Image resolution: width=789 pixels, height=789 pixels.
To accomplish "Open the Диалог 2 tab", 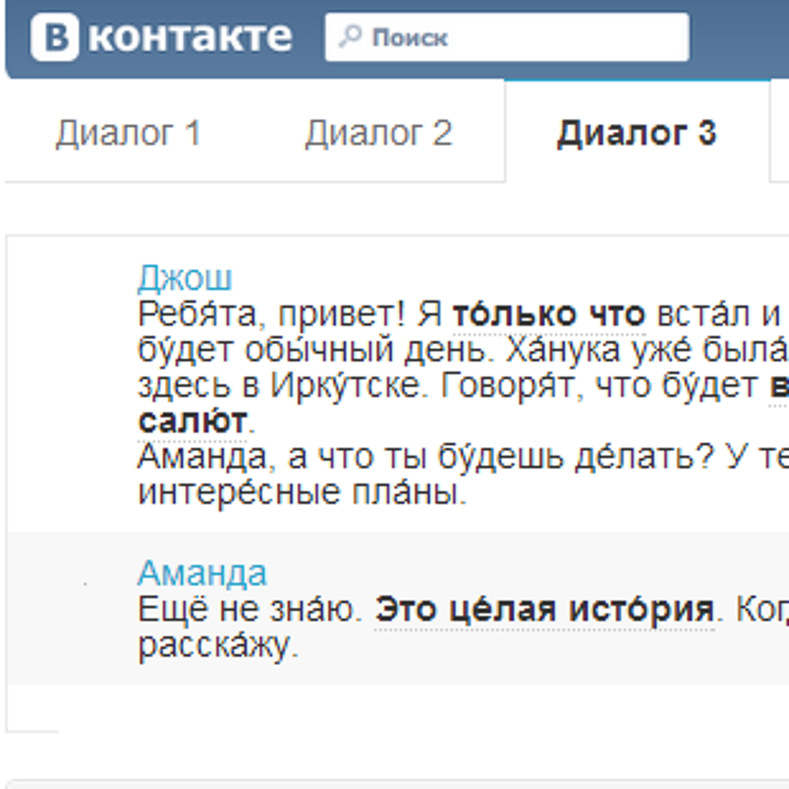I will [379, 133].
